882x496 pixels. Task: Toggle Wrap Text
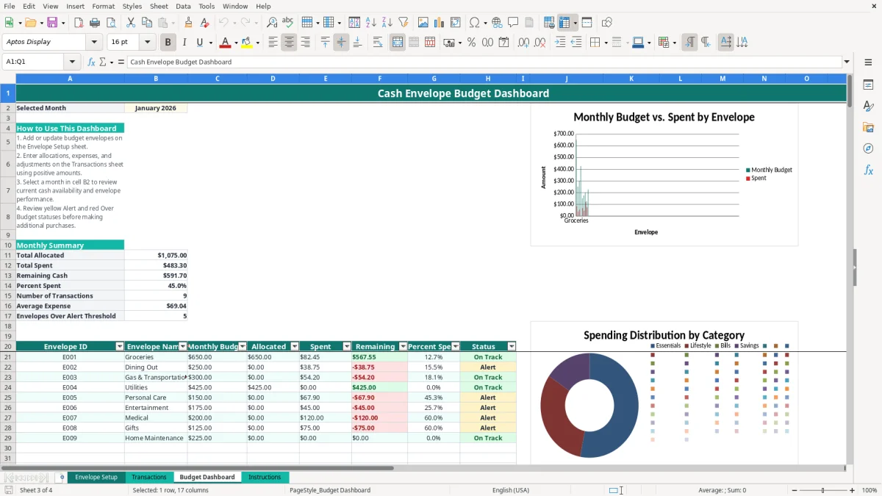tap(378, 43)
